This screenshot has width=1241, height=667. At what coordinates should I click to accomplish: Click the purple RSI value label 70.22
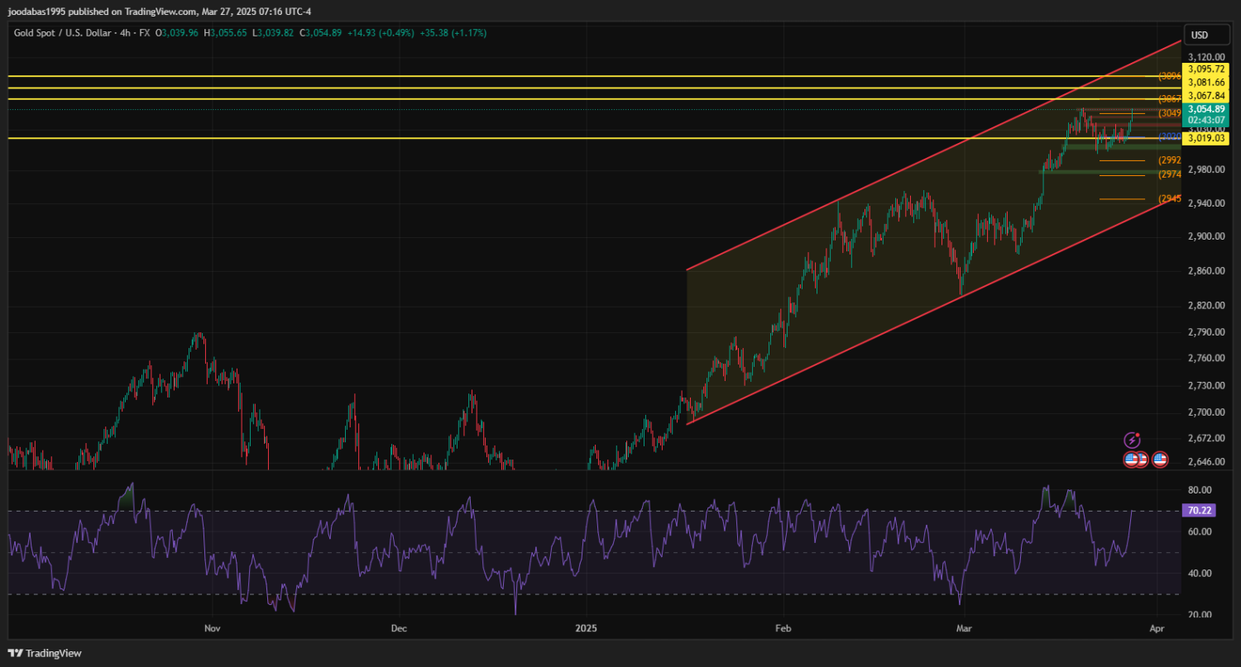[1200, 512]
